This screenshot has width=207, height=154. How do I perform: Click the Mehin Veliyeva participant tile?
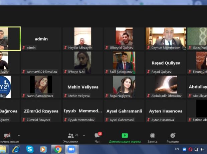click(83, 87)
